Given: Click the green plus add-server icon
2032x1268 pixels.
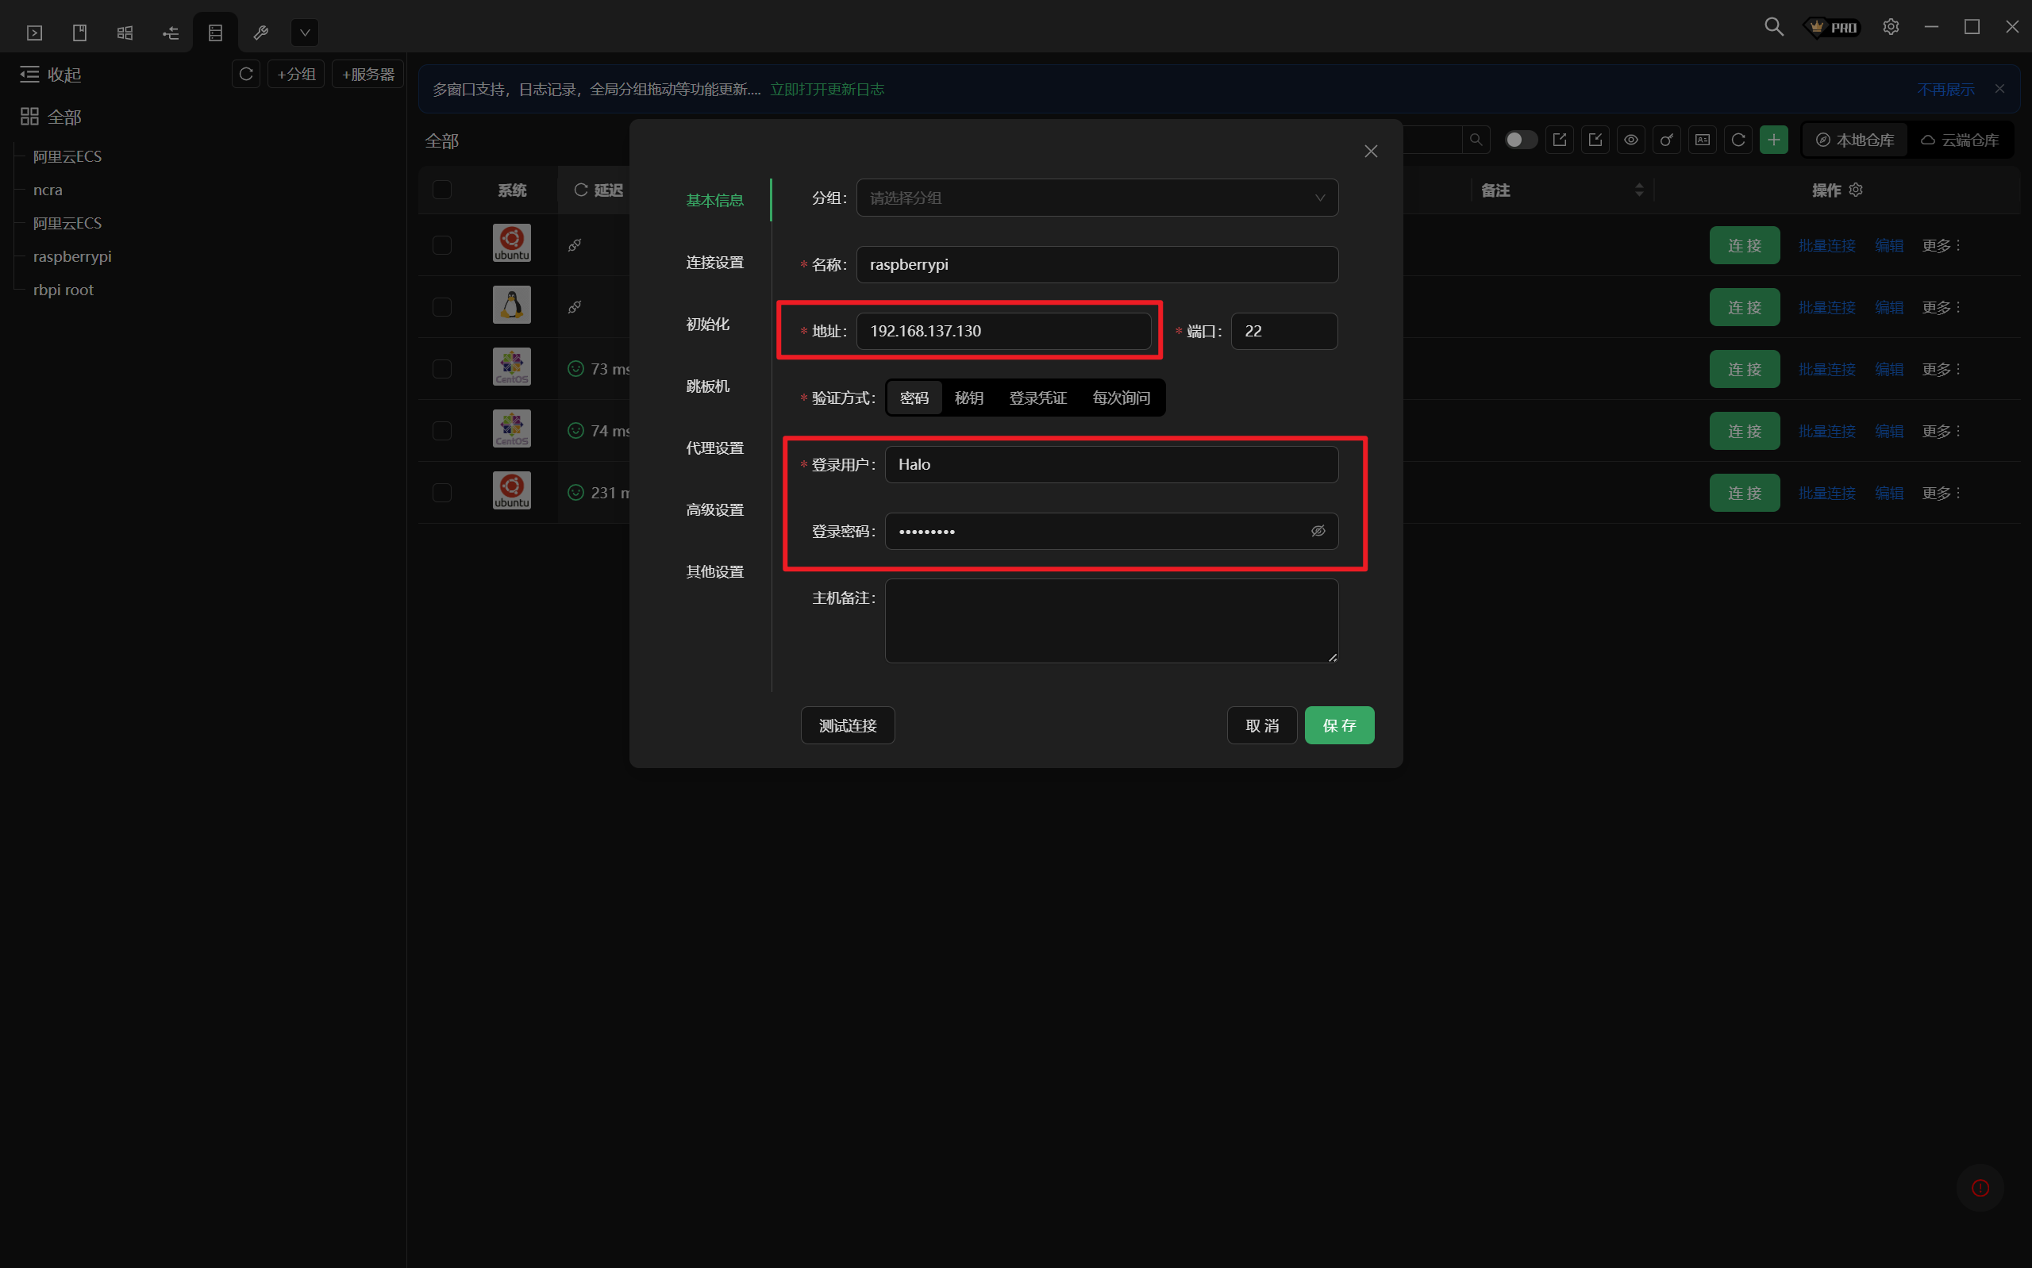Looking at the screenshot, I should click(1774, 140).
